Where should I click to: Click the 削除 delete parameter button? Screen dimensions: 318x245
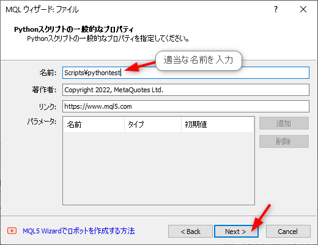pyautogui.click(x=284, y=141)
